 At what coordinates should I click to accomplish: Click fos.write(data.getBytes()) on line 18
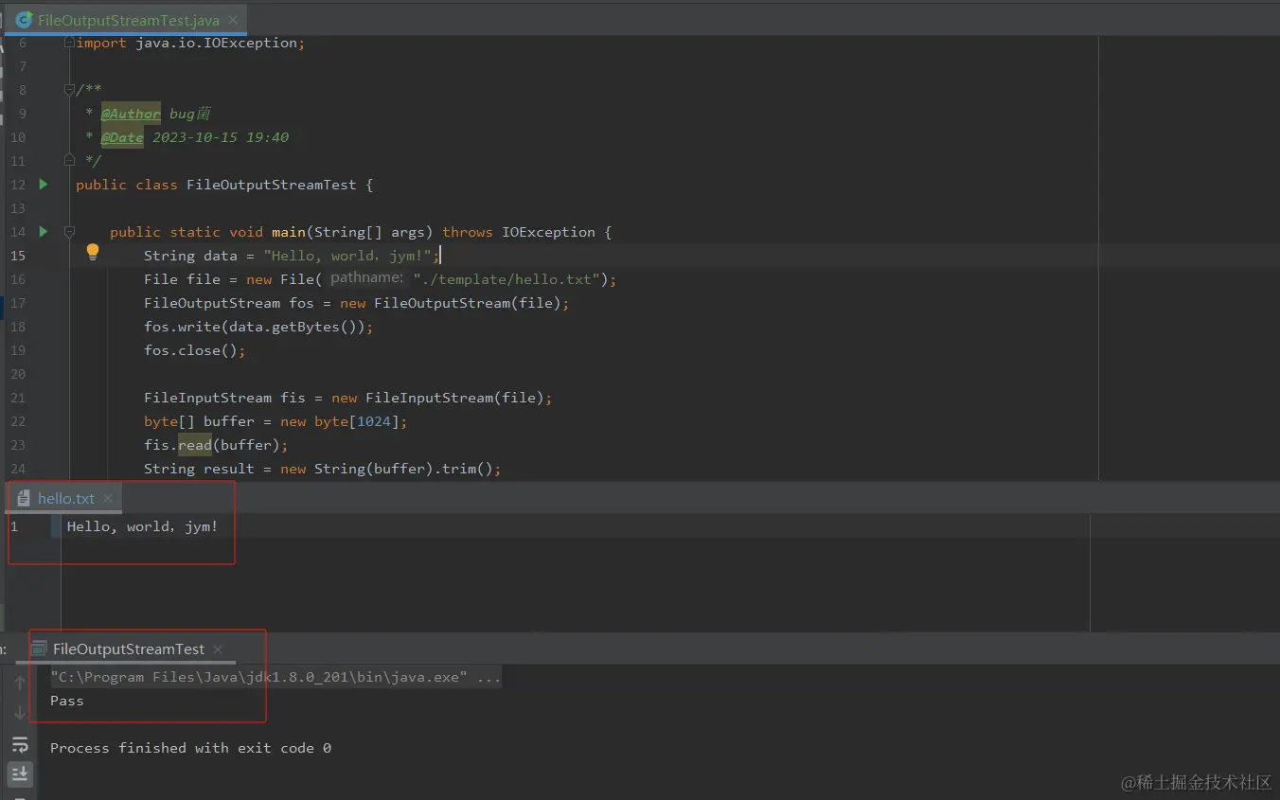(258, 327)
